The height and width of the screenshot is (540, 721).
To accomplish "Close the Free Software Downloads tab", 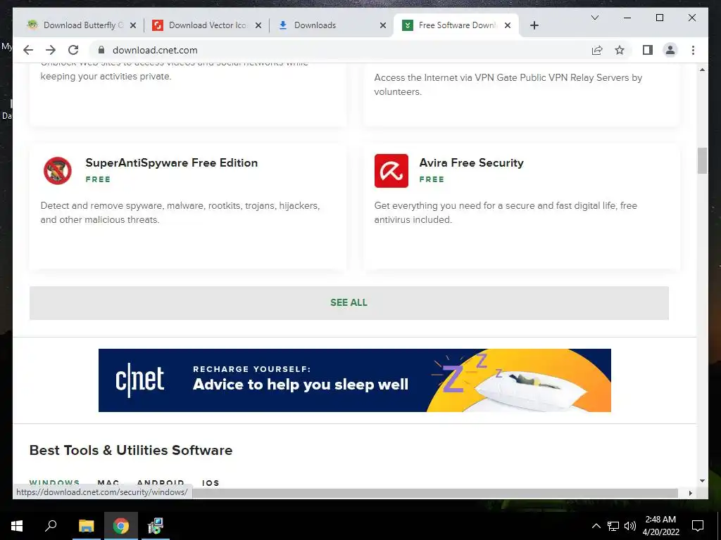I will click(508, 25).
